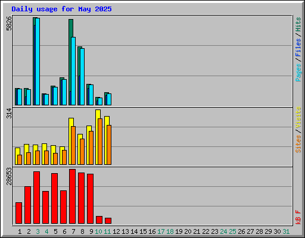305x238 pixels.
Task: Select day '26' on the x-axis
Action: click(x=241, y=231)
